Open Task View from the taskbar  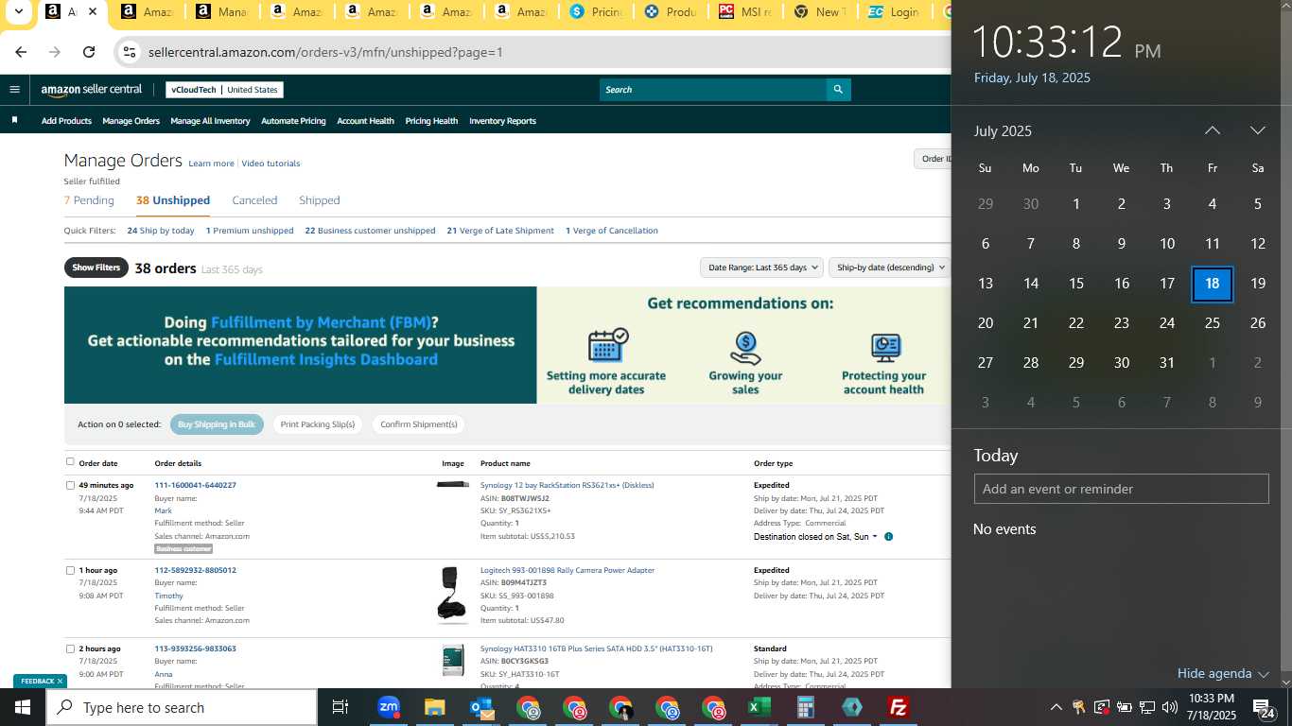340,707
